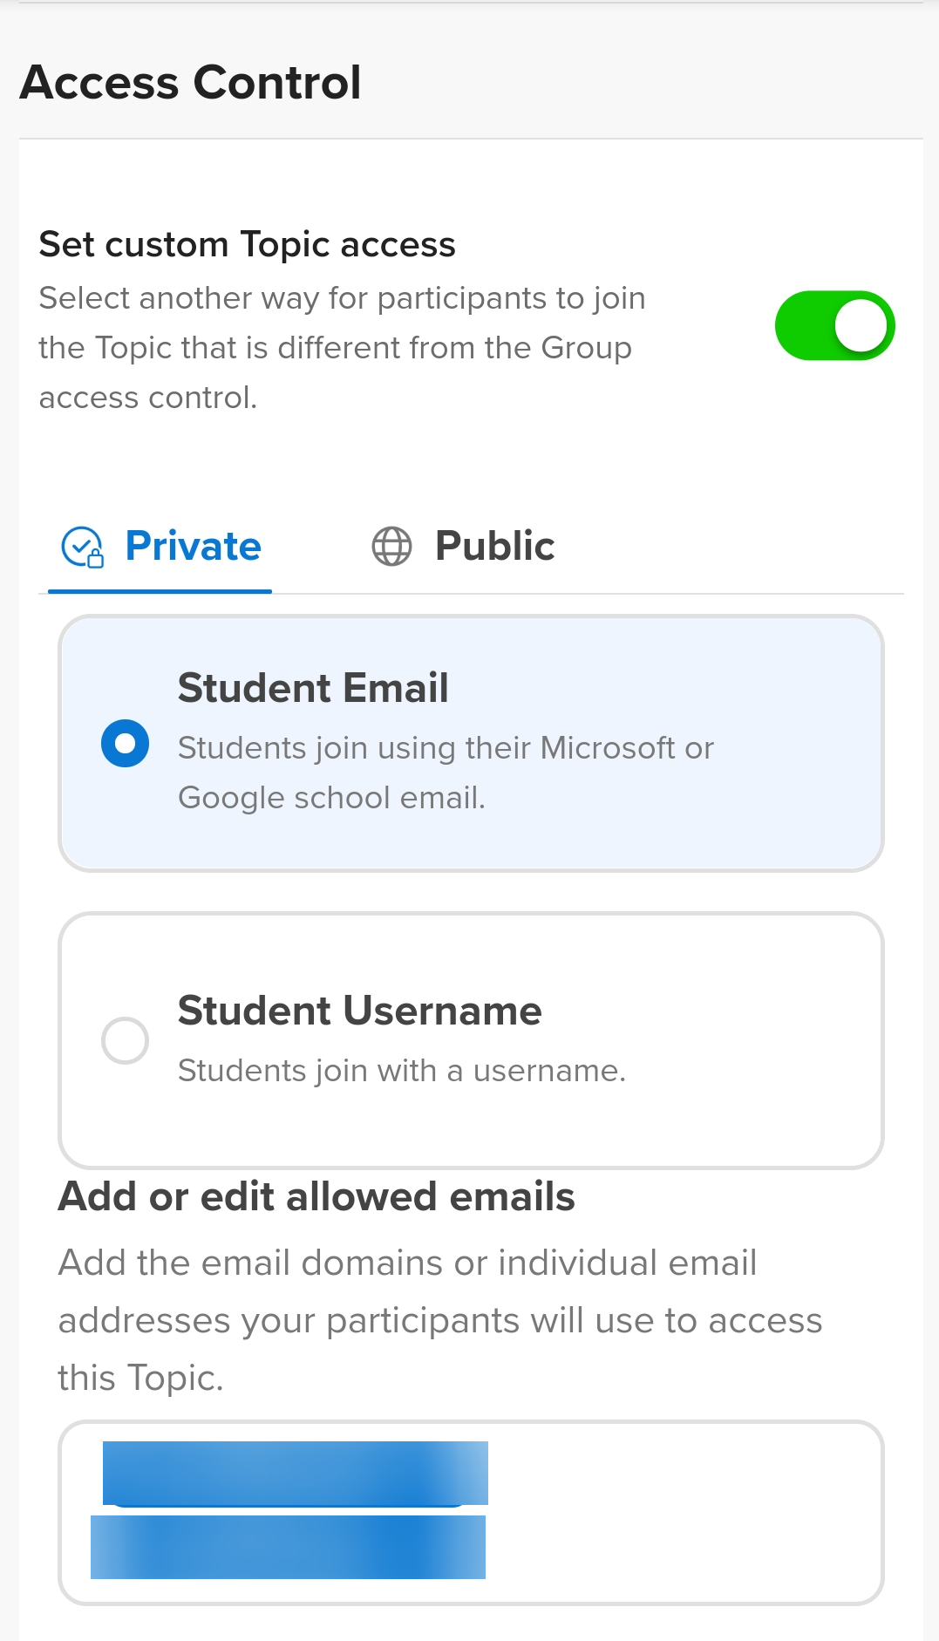Click the email domains instruction text

[439, 1320]
